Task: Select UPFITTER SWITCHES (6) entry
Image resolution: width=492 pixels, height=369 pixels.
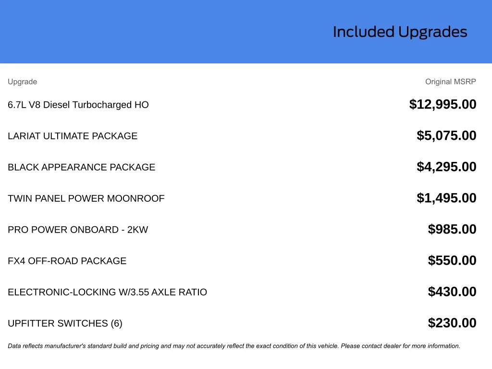Action: pyautogui.click(x=65, y=323)
